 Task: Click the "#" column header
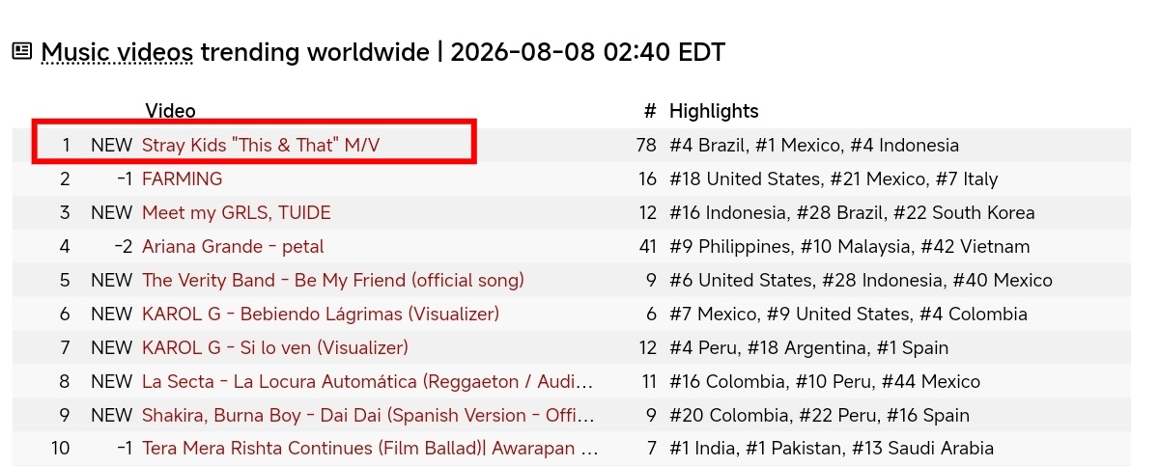650,111
